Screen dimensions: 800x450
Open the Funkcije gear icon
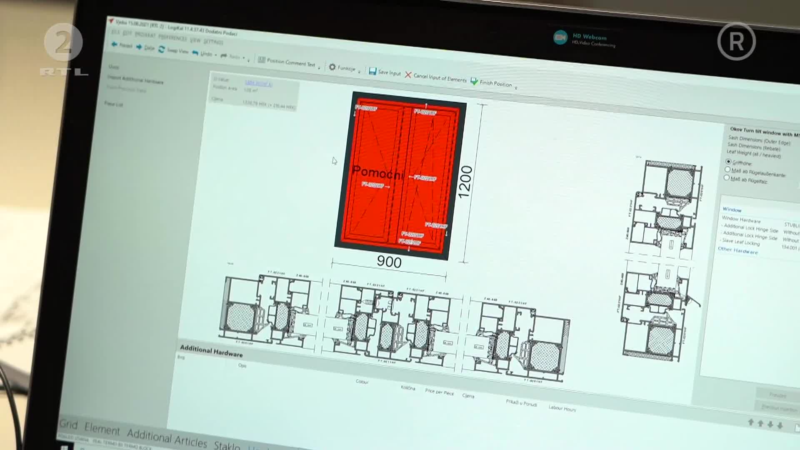(x=332, y=67)
